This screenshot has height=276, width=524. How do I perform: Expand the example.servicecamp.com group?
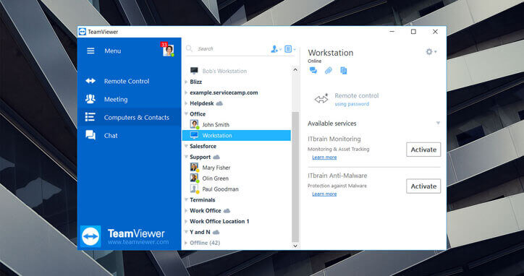(x=186, y=92)
